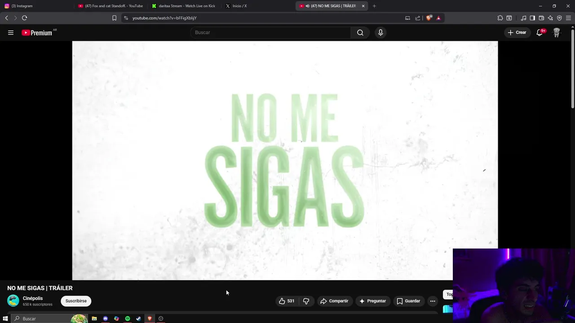Open Brave Wallet icon
Screen dimensions: 575x323
point(541,18)
